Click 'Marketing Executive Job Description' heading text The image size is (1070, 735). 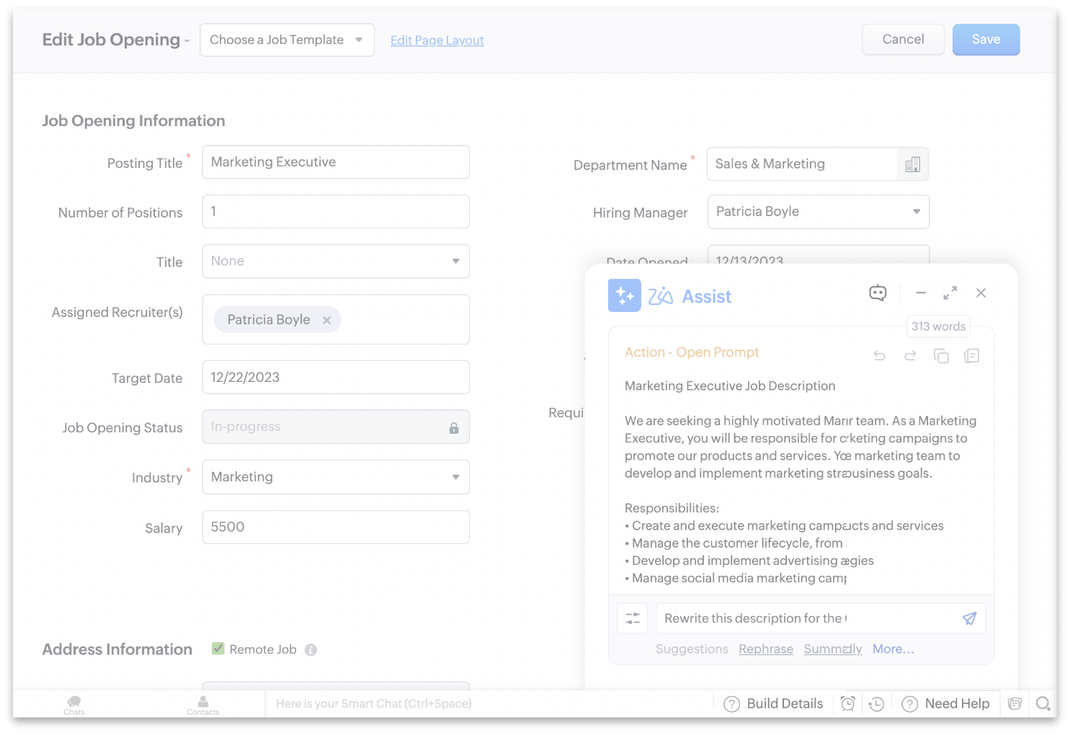(x=730, y=386)
